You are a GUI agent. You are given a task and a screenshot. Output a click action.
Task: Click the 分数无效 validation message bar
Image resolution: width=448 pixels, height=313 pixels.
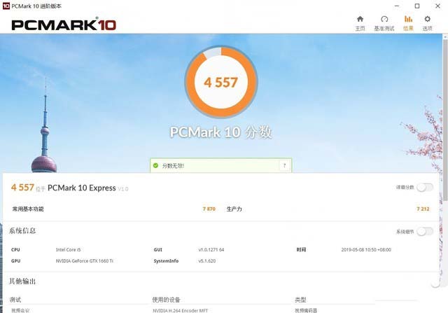tap(221, 165)
